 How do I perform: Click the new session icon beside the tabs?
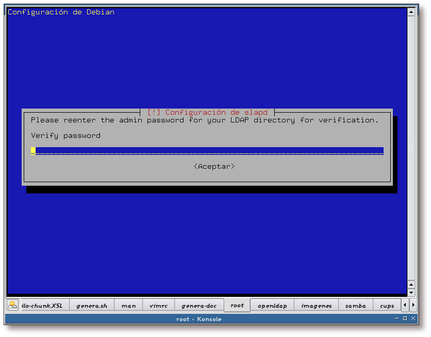point(13,305)
